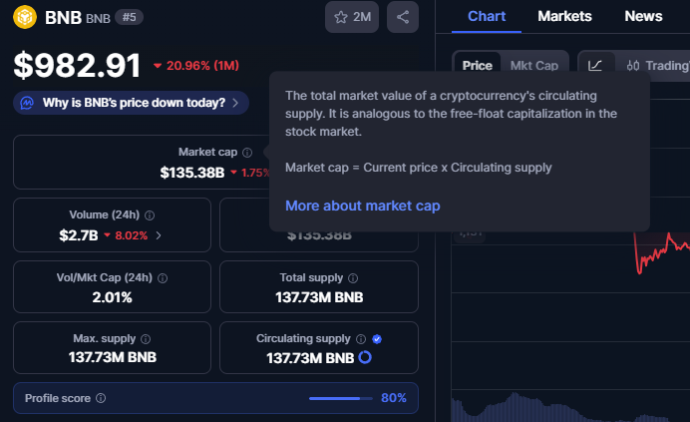Click the verified badge by Circulating supply
The width and height of the screenshot is (690, 422).
[377, 339]
